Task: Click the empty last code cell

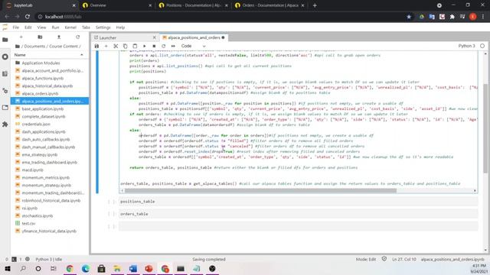Action: coord(299,226)
